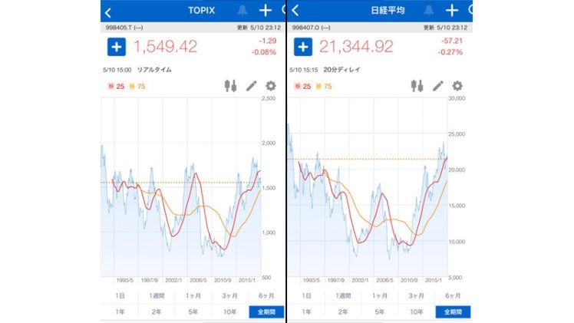574x323 pixels.
Task: Select 全期間 period in 日経平均 panel
Action: pyautogui.click(x=453, y=311)
